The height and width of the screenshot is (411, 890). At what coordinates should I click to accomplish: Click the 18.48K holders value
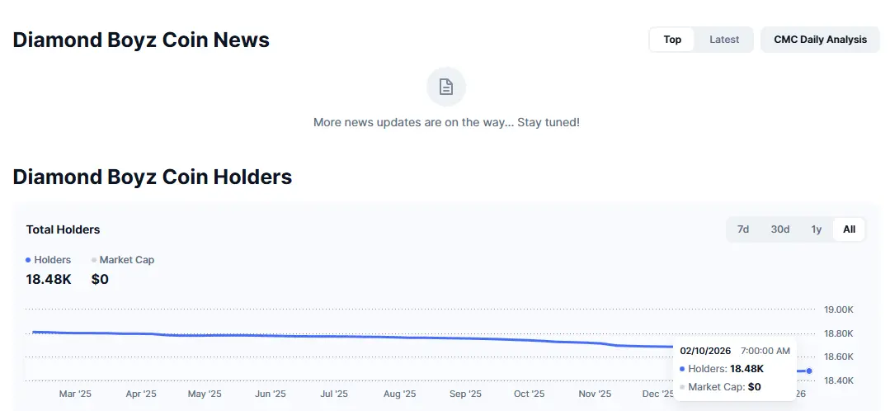(49, 280)
